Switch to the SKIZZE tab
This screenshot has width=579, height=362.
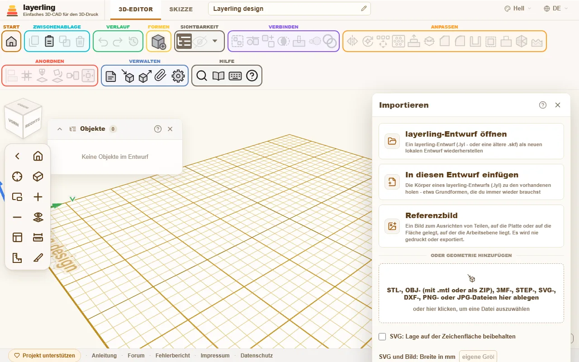pos(181,9)
